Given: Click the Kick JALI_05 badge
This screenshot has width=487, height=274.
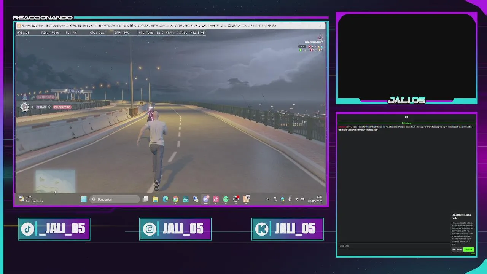Looking at the screenshot, I should point(287,229).
